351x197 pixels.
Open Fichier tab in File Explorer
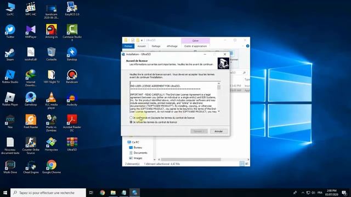click(x=128, y=46)
